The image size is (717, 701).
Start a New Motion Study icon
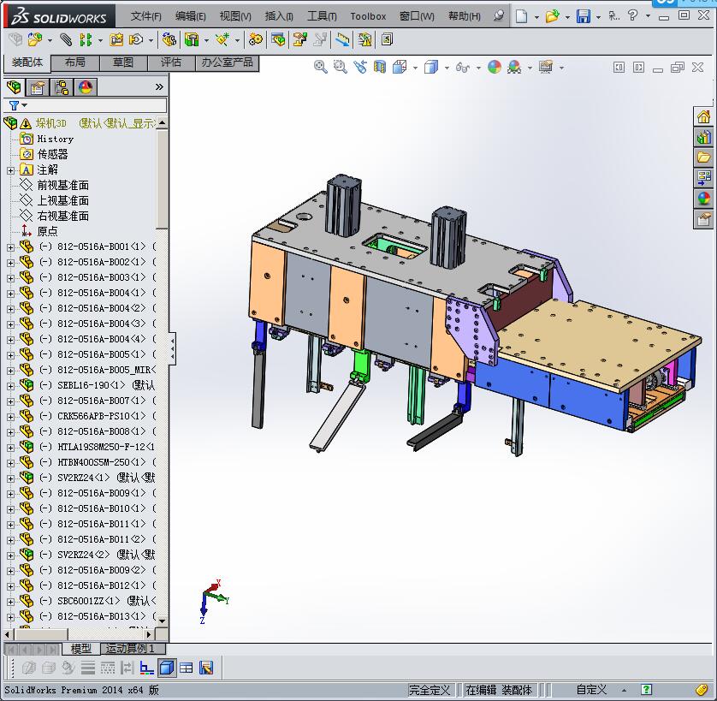[256, 40]
